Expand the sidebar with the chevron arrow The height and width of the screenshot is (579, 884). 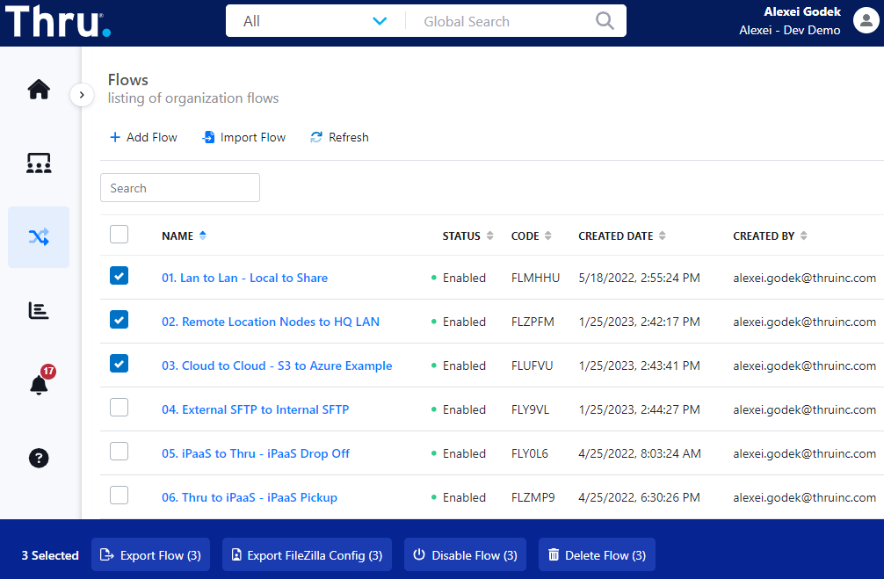pos(82,94)
